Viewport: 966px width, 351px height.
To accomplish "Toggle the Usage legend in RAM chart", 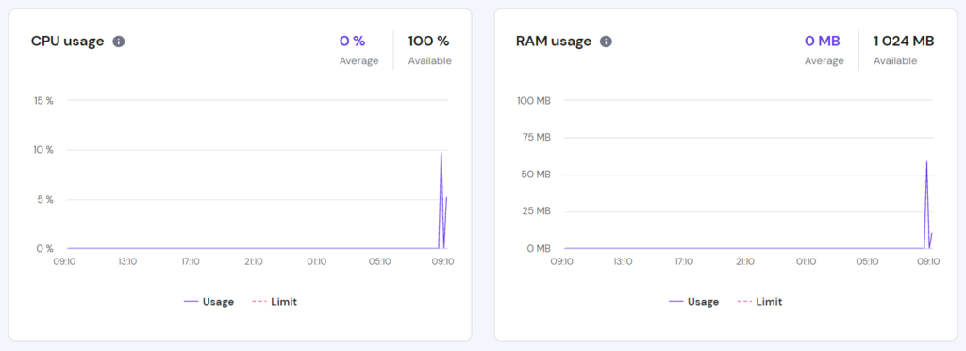I will pyautogui.click(x=693, y=302).
